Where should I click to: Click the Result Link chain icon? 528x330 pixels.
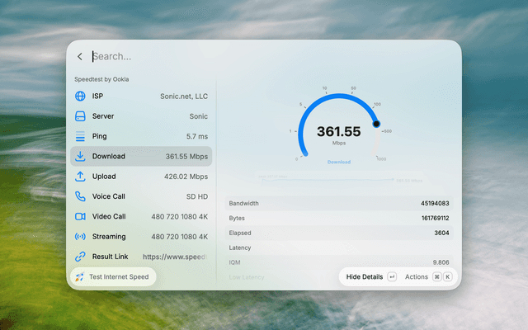pyautogui.click(x=80, y=257)
